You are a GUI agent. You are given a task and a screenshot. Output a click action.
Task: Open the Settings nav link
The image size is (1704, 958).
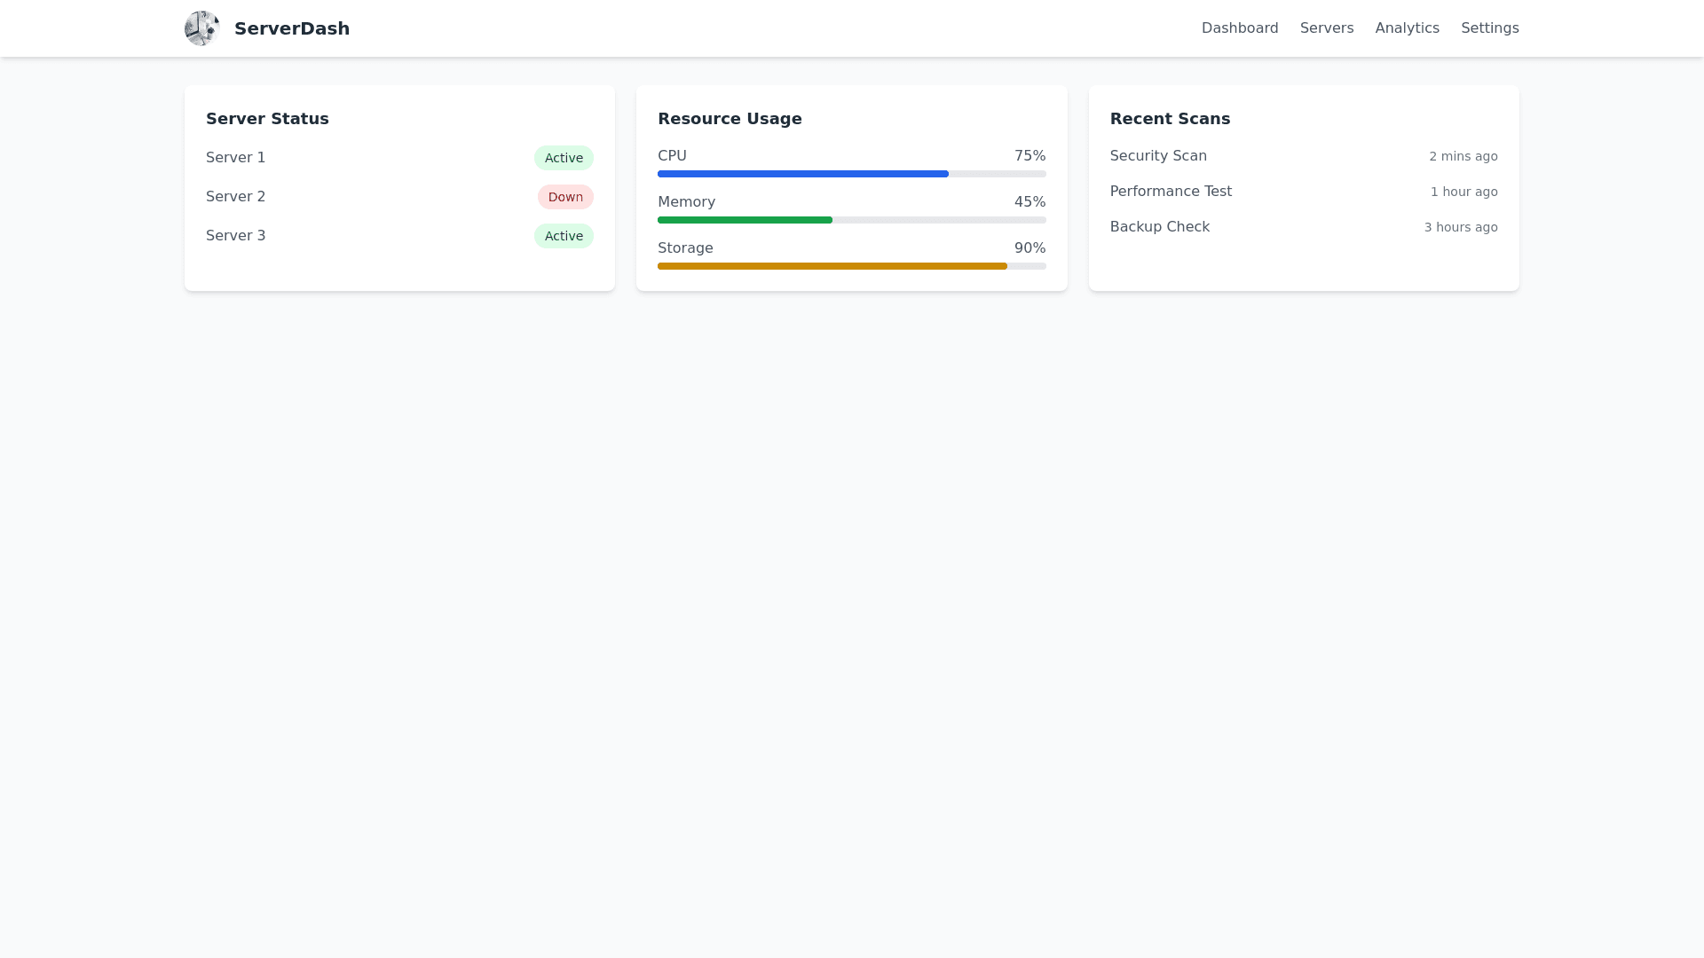(1489, 28)
